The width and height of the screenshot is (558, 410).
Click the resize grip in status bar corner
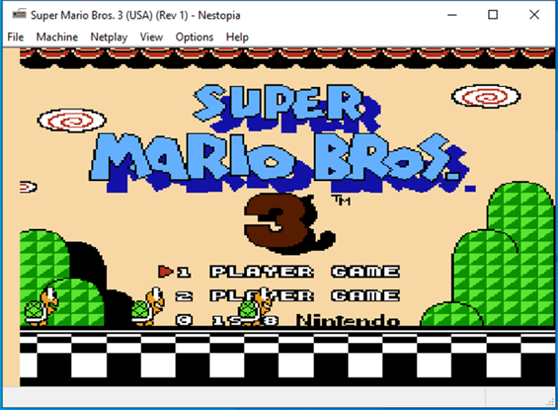point(551,402)
